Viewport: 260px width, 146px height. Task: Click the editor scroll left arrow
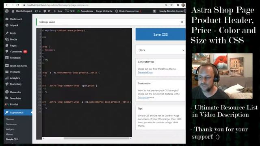[x=43, y=138]
